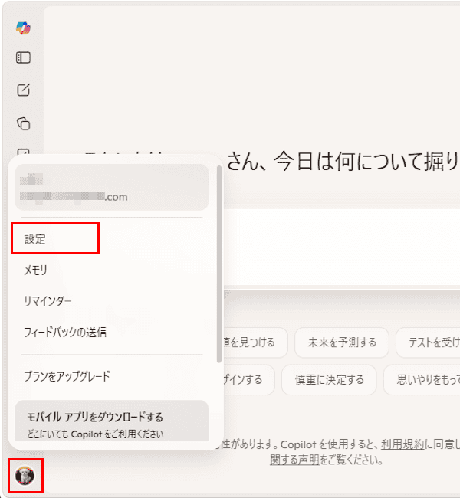Select the 未来を予測する suggestion chip
The image size is (460, 498).
click(342, 342)
